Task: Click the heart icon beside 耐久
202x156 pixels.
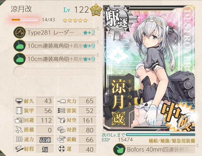Action: point(19,101)
